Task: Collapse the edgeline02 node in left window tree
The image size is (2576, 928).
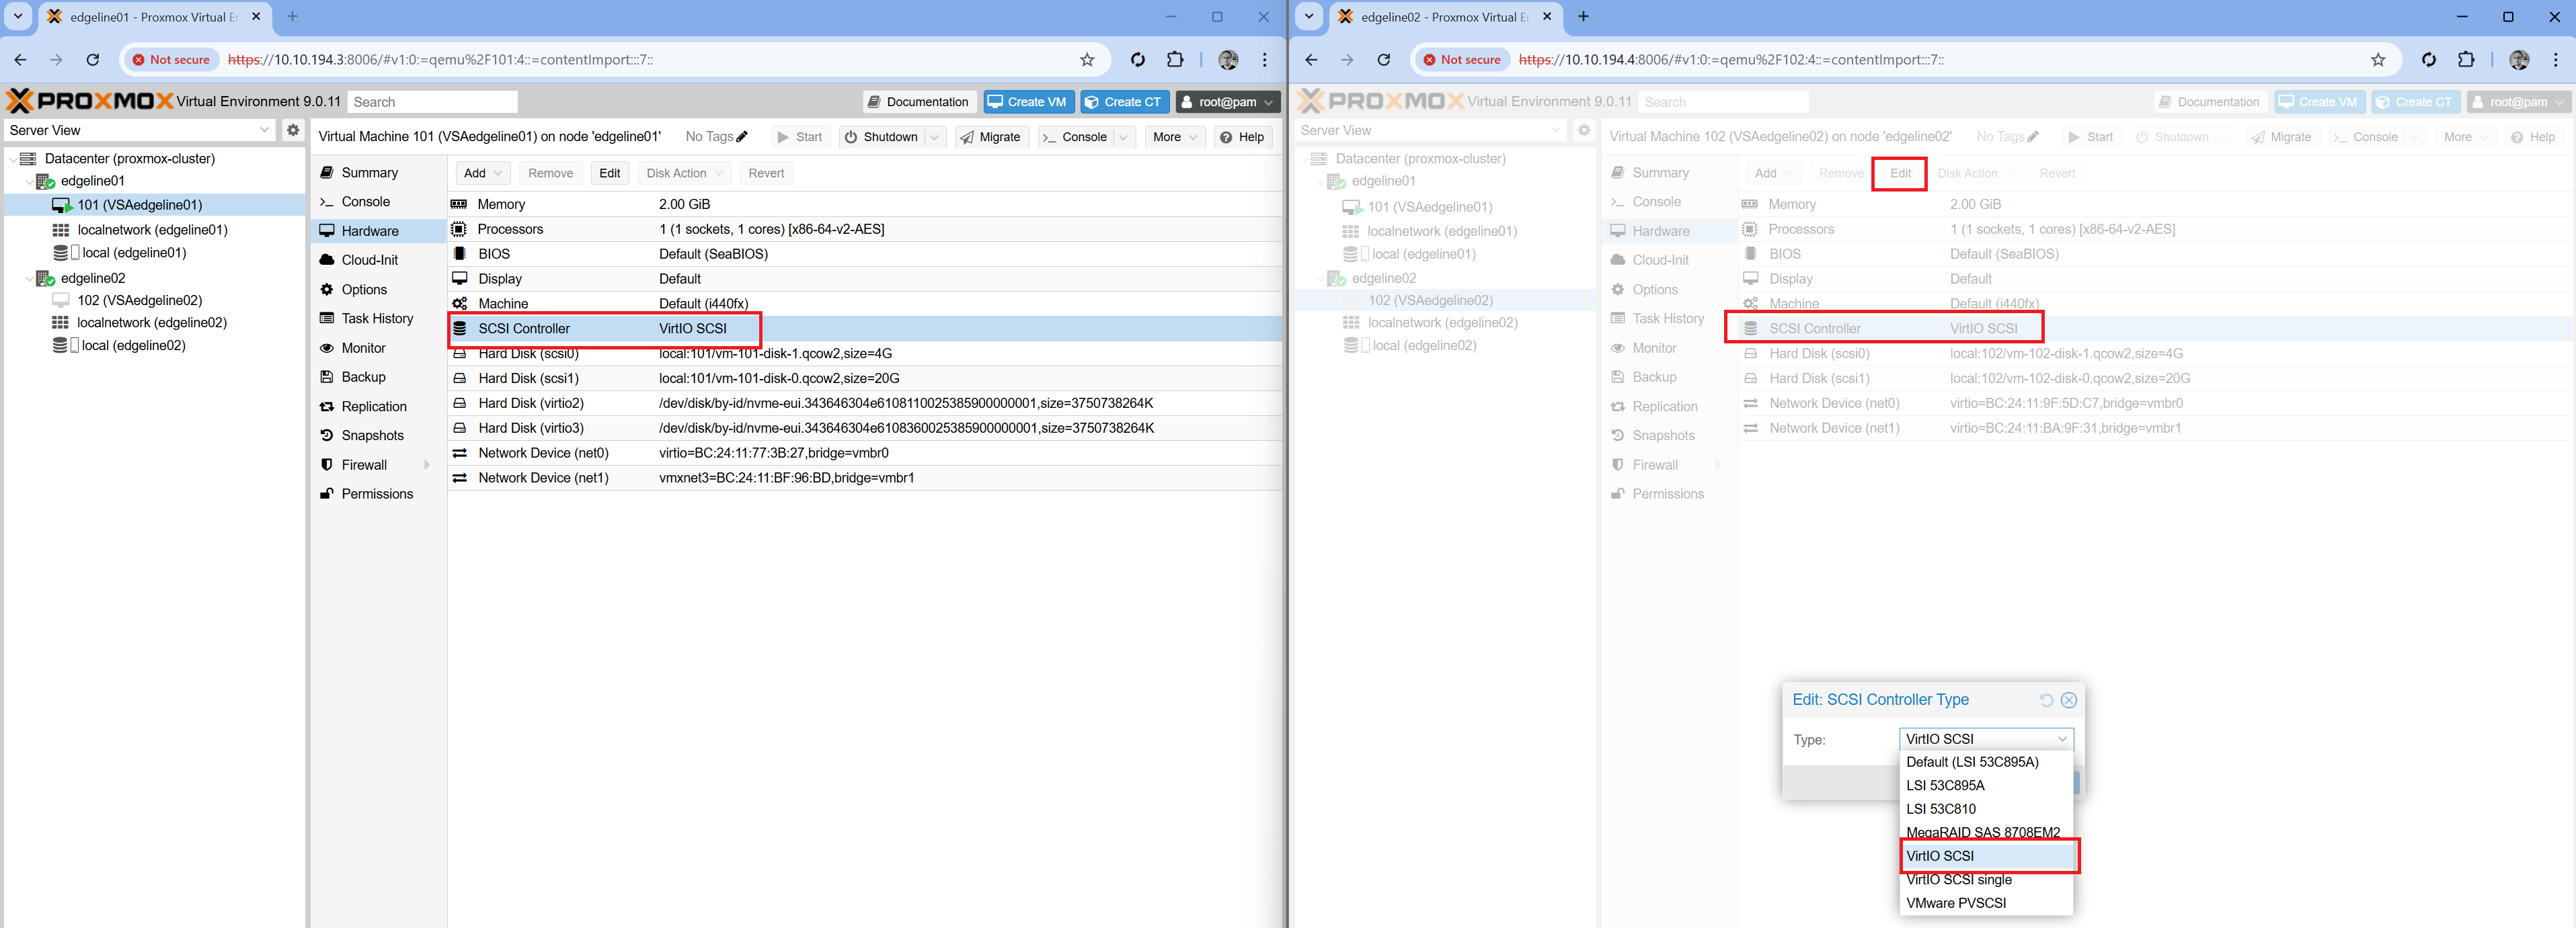Action: click(29, 279)
